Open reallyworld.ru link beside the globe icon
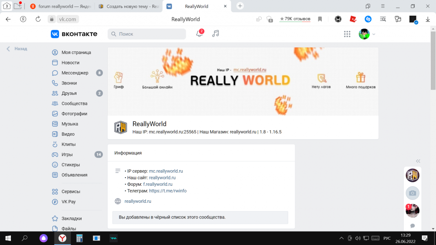 pyautogui.click(x=138, y=201)
